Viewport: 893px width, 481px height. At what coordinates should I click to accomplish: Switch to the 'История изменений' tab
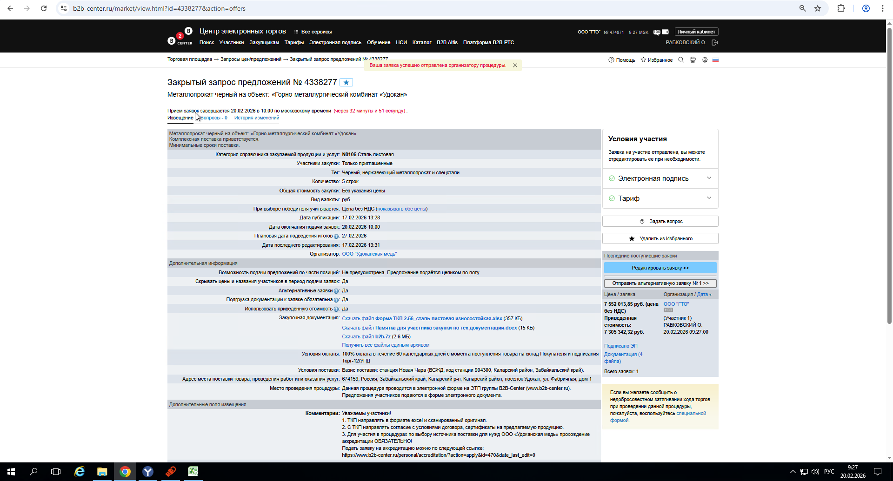[x=257, y=118]
